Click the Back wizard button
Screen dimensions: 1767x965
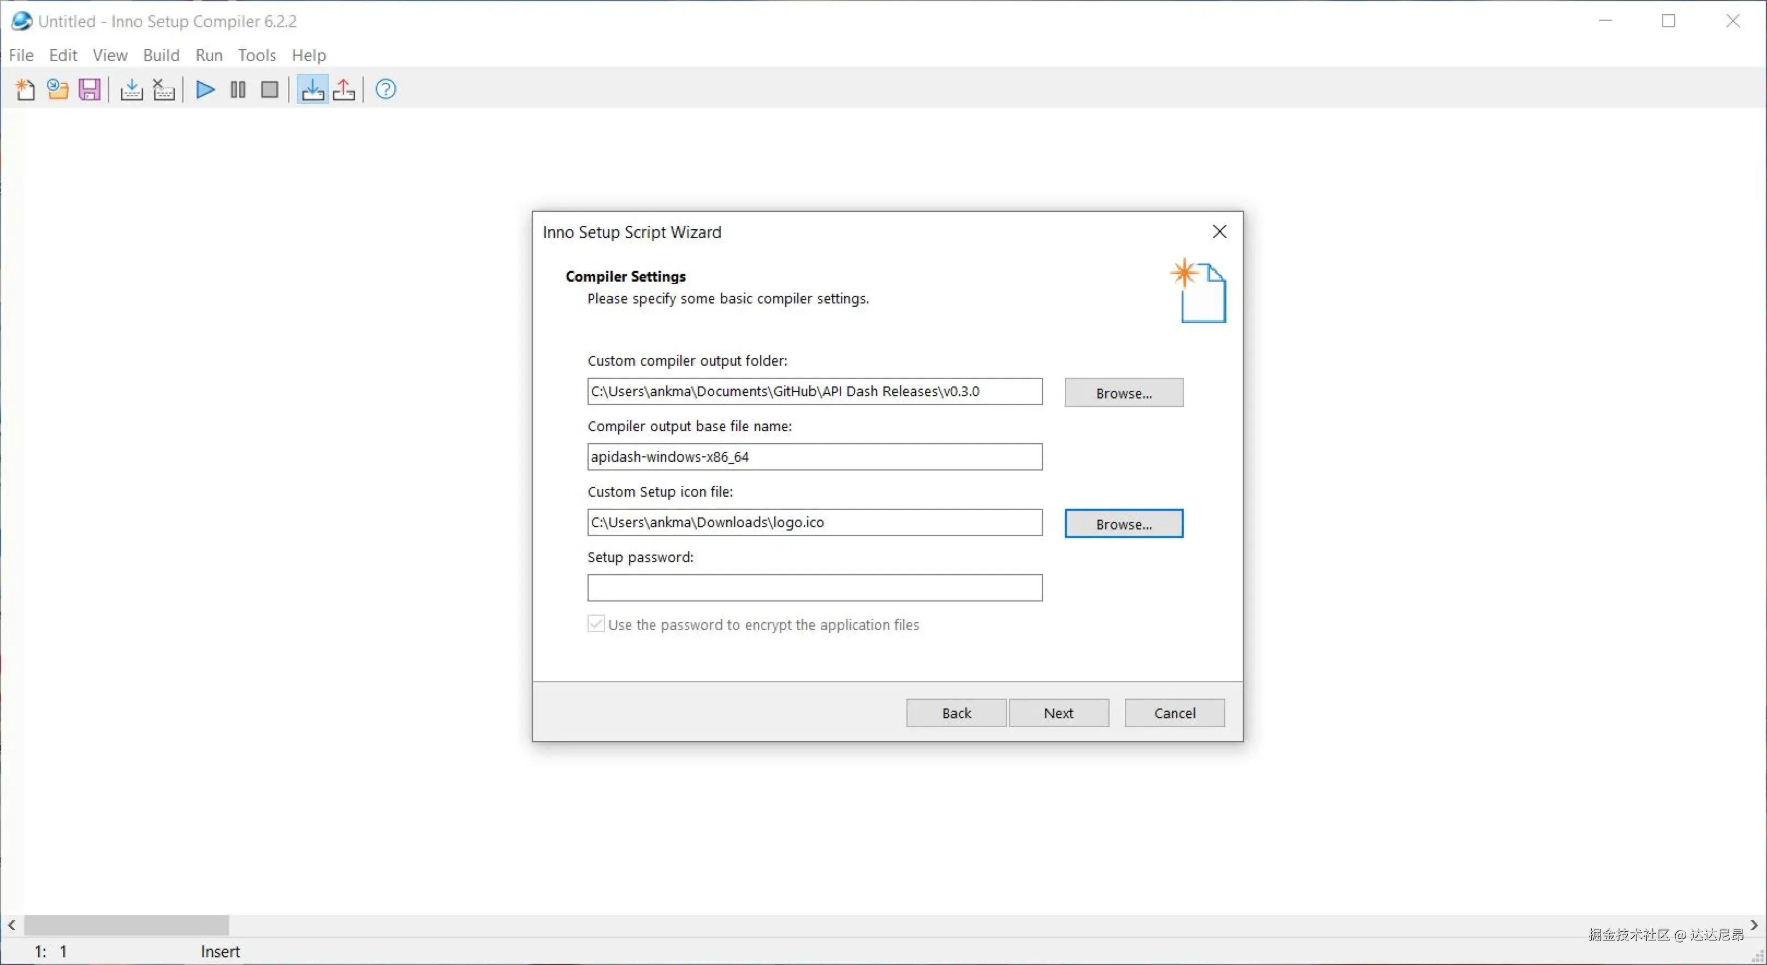[x=956, y=713]
